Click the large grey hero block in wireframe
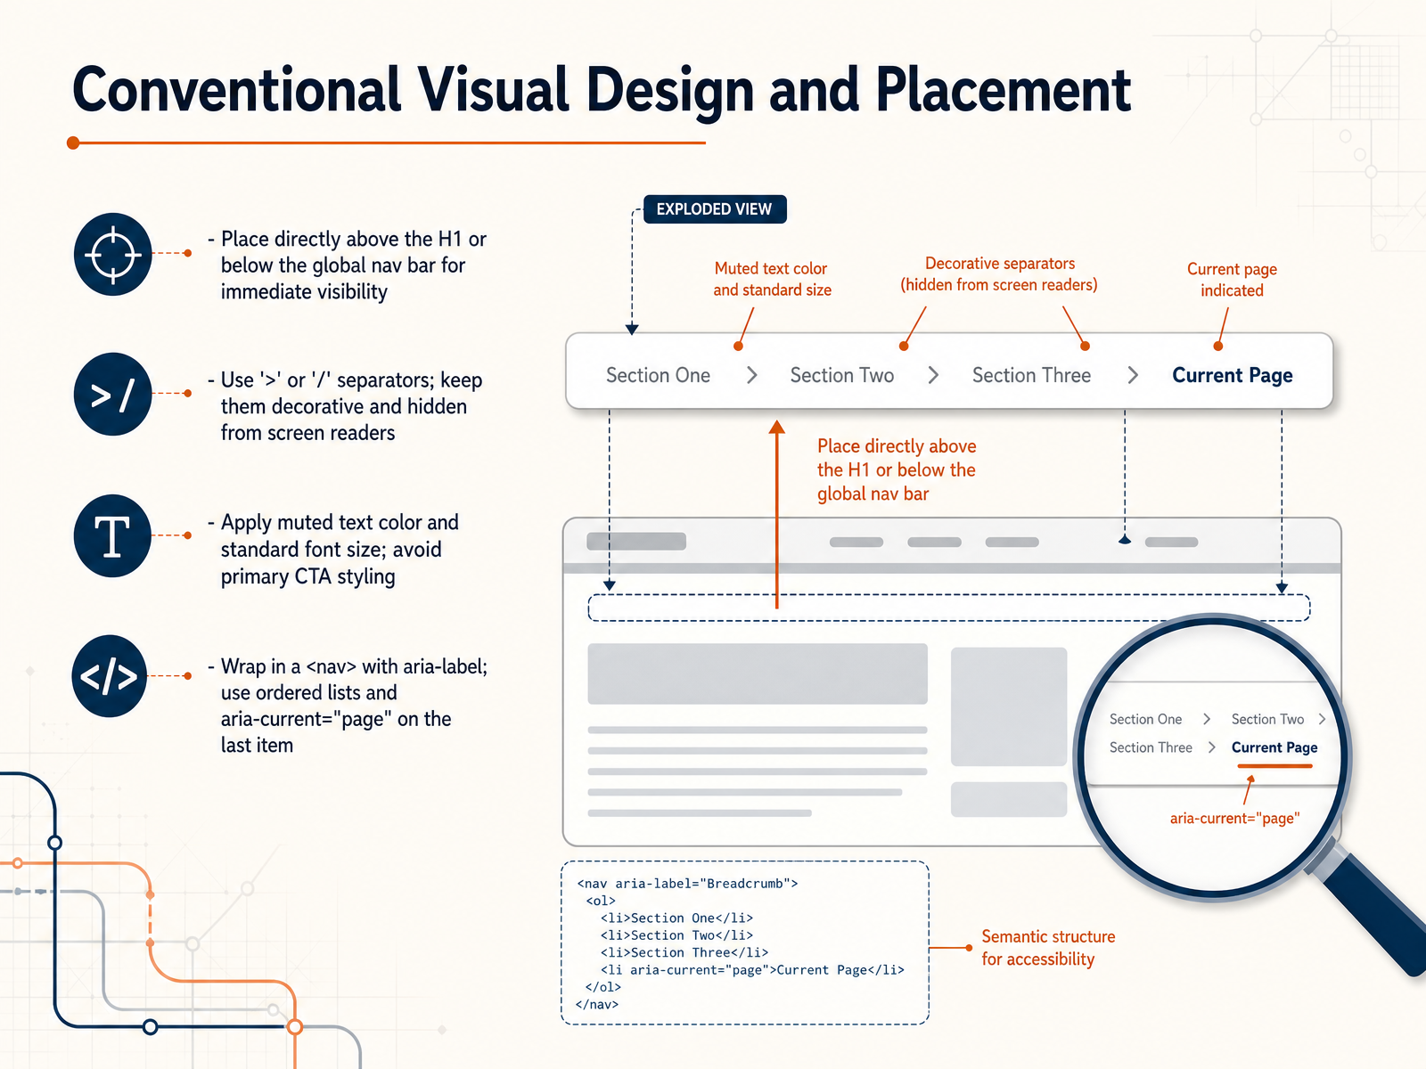This screenshot has width=1426, height=1069. point(758,674)
